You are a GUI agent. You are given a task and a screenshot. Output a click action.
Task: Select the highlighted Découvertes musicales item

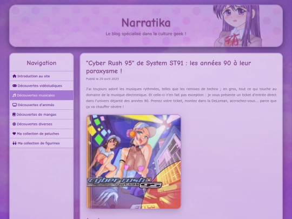pyautogui.click(x=42, y=95)
